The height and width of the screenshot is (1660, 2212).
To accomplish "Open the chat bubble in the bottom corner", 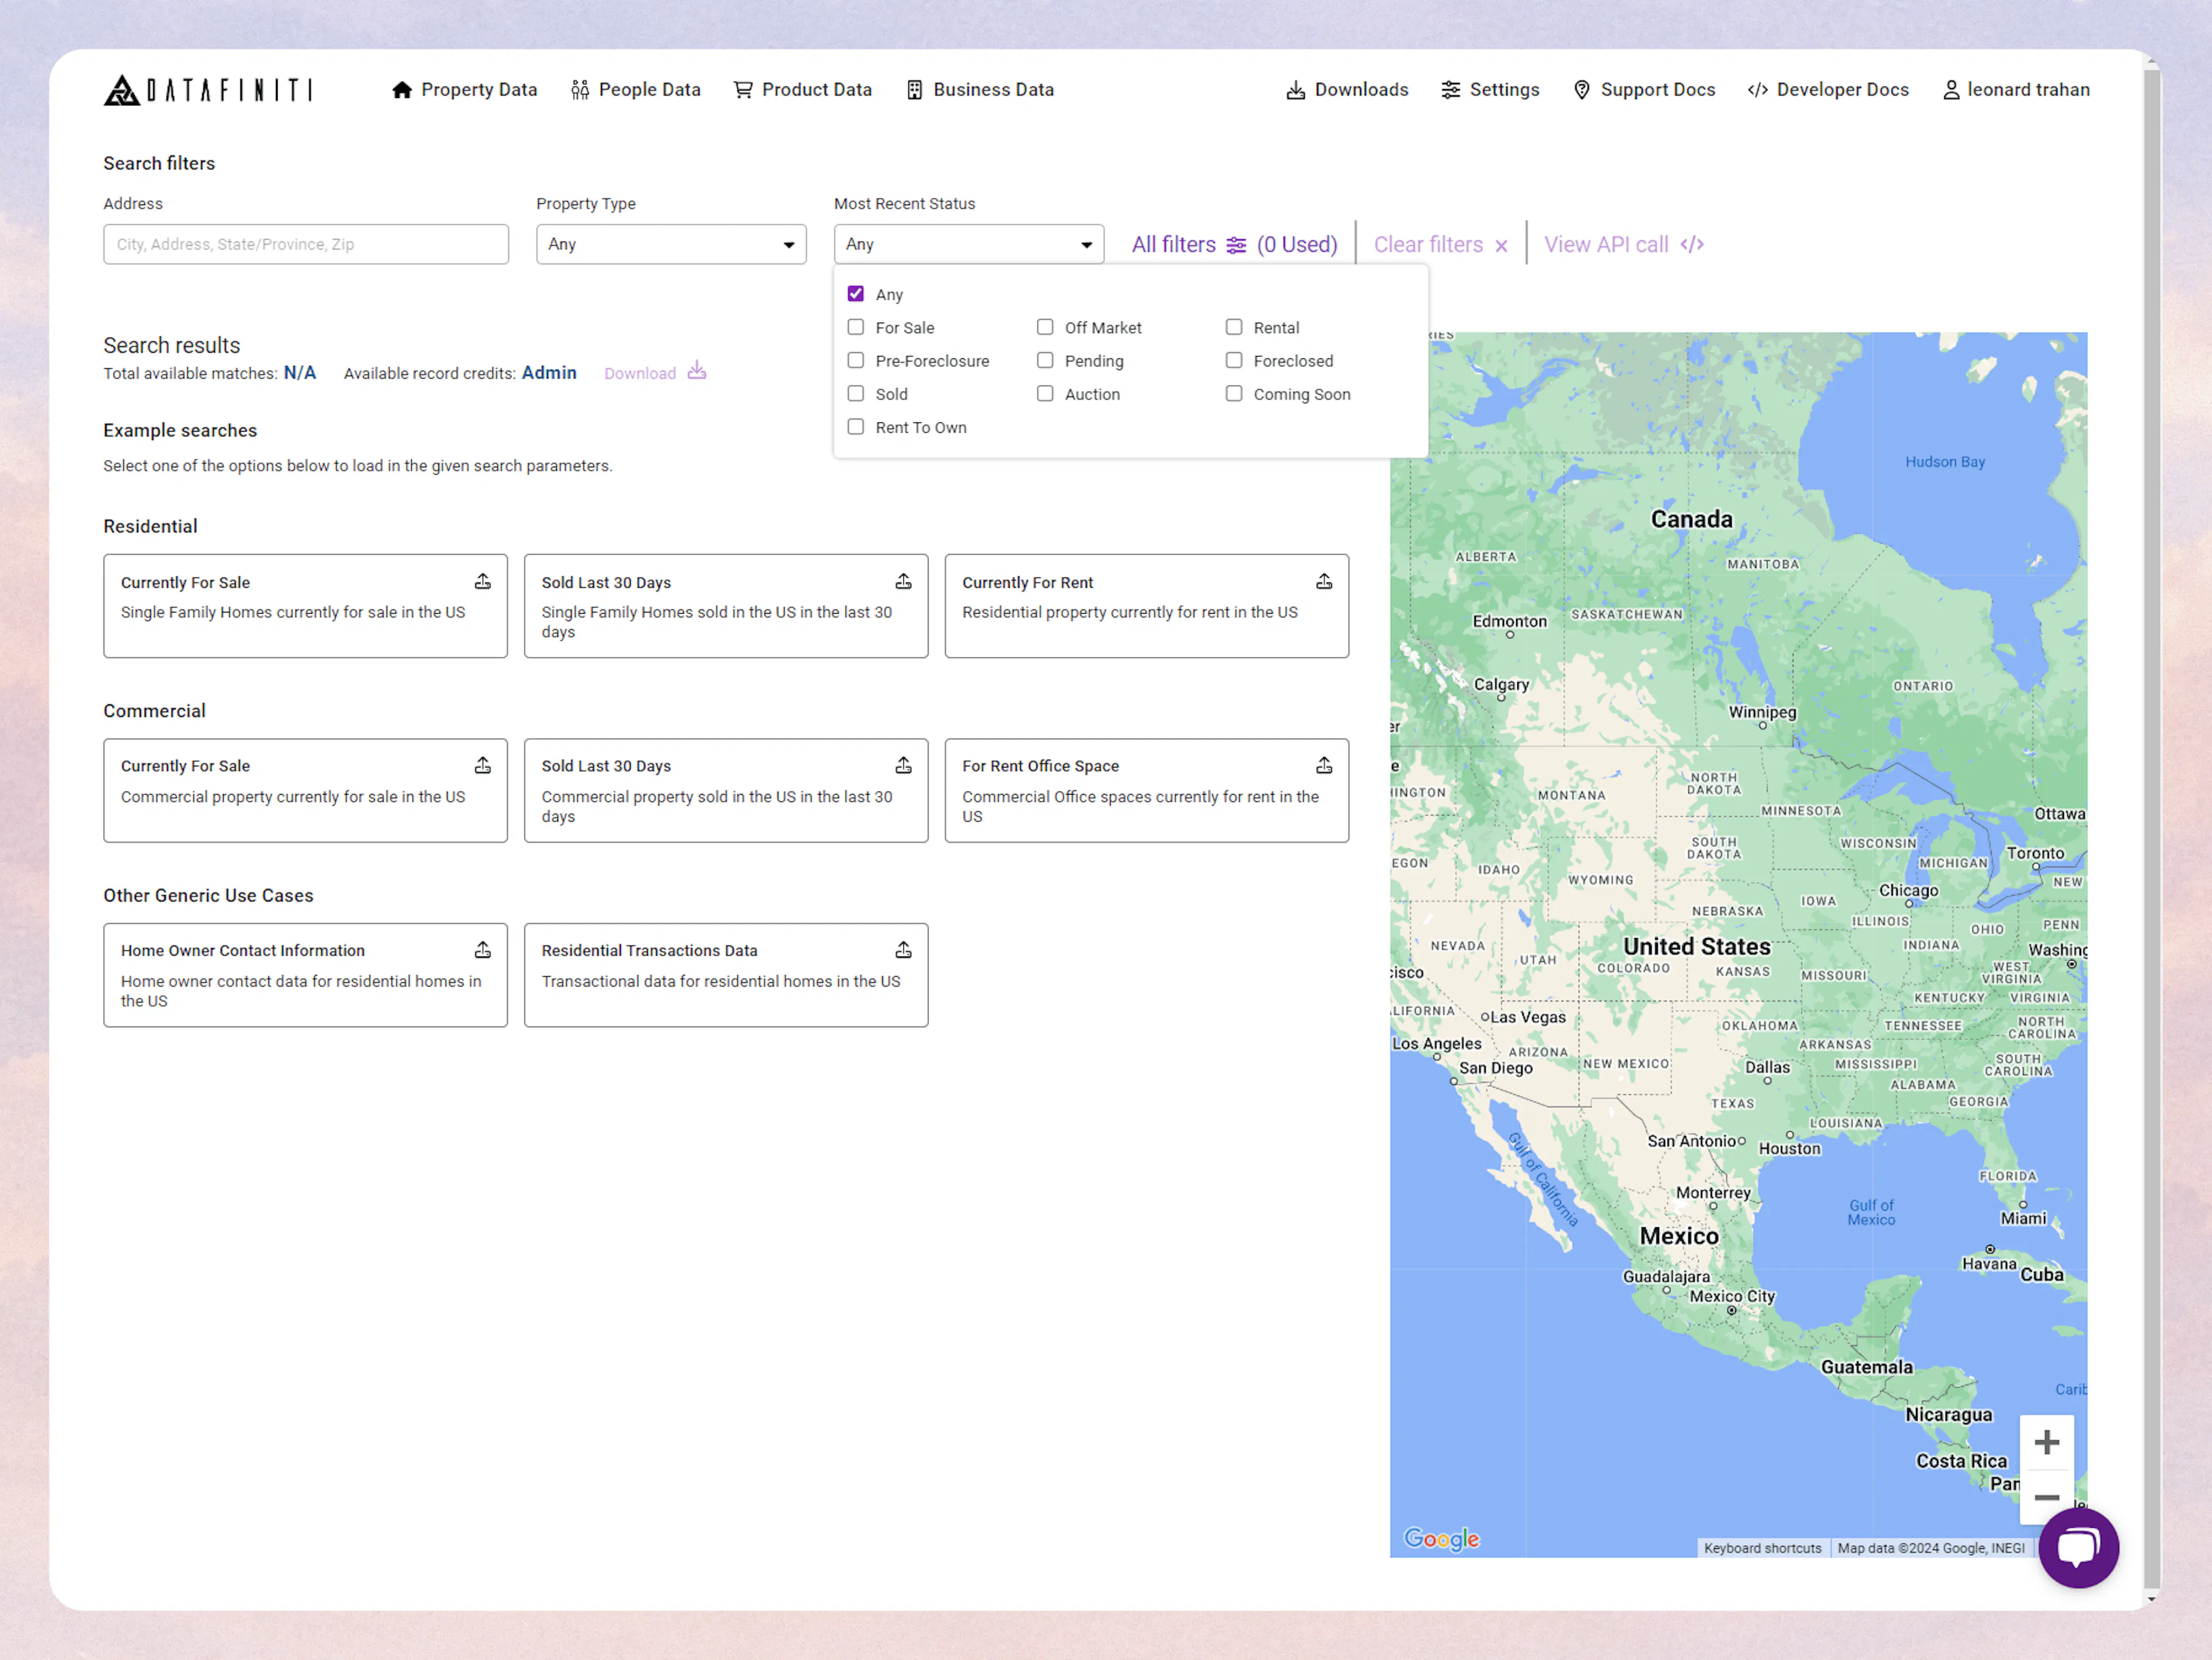I will 2078,1548.
